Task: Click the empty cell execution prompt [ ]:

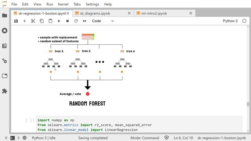Action: (x=30, y=120)
